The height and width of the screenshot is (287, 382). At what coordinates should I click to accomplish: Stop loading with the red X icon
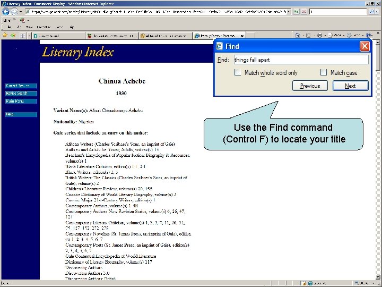point(304,12)
